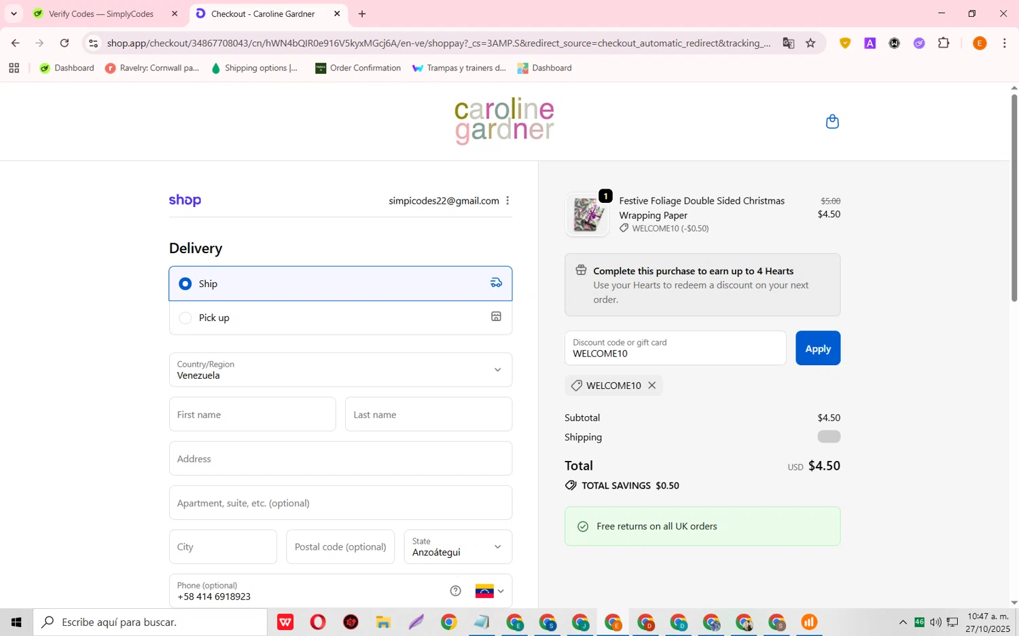Screen dimensions: 1019x636
Task: Open the Order Confirmation bookmark
Action: click(x=358, y=68)
